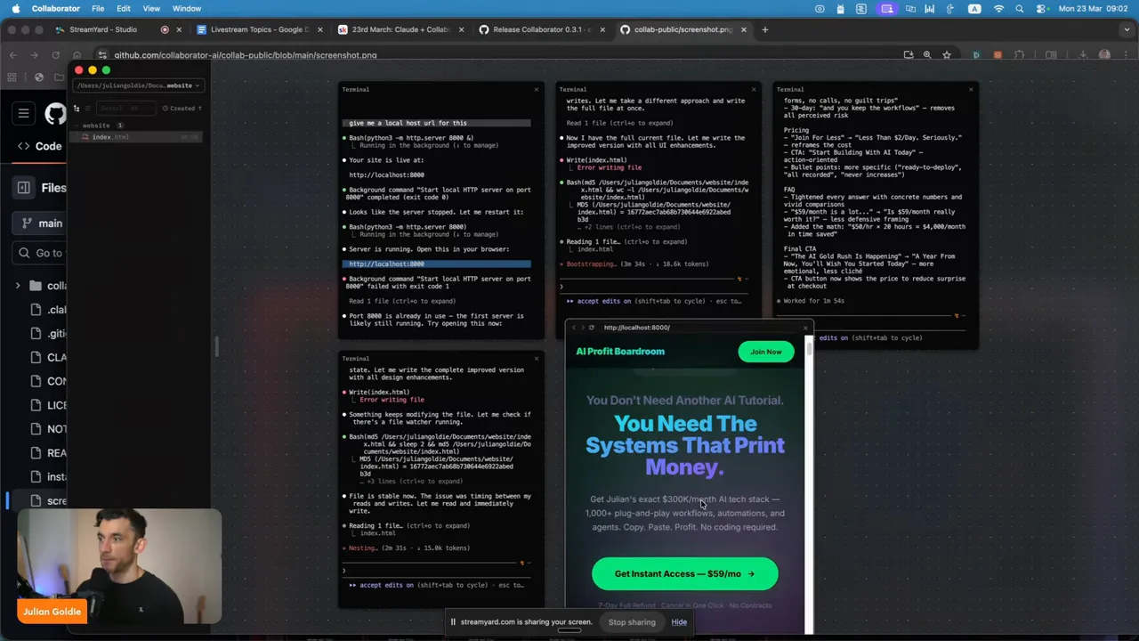1139x641 pixels.
Task: Click the Join Now button
Action: [x=765, y=352]
